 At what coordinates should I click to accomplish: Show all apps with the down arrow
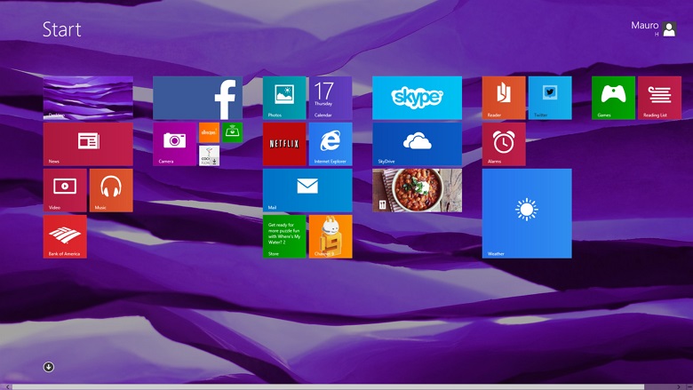point(49,367)
